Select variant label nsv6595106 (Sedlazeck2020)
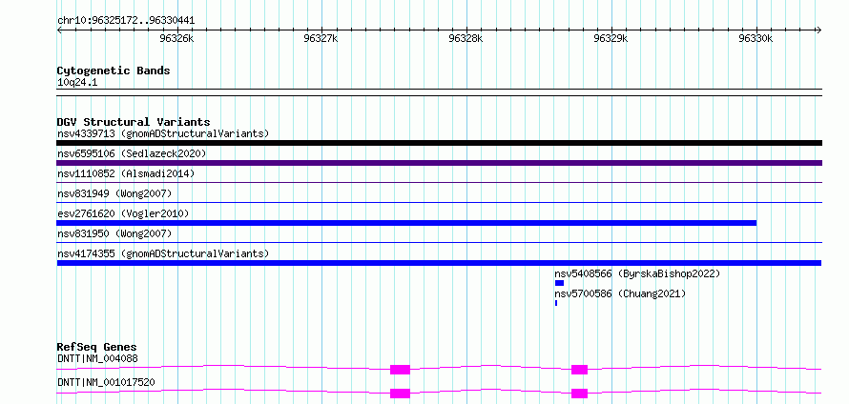The width and height of the screenshot is (849, 404). (132, 153)
